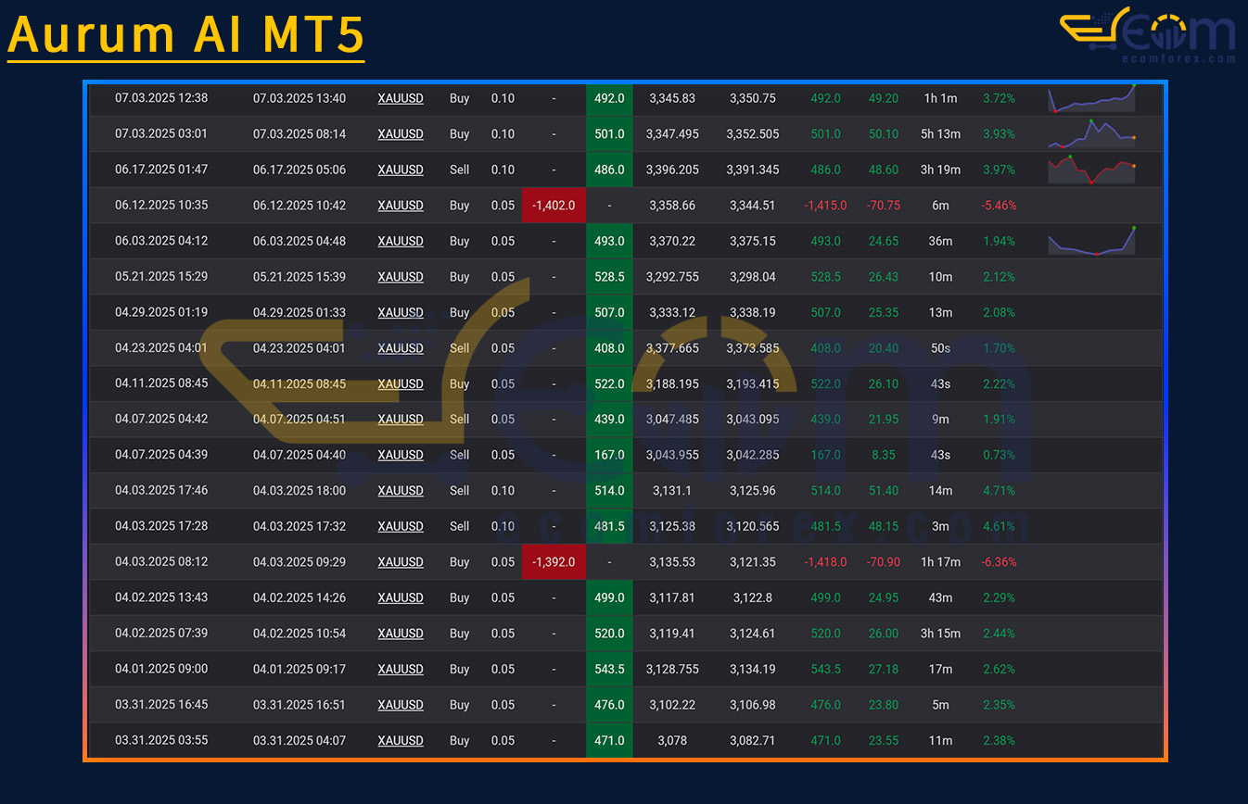
Task: Open XAUUSD link in 04.03.2025 17:46 row
Action: pos(401,491)
